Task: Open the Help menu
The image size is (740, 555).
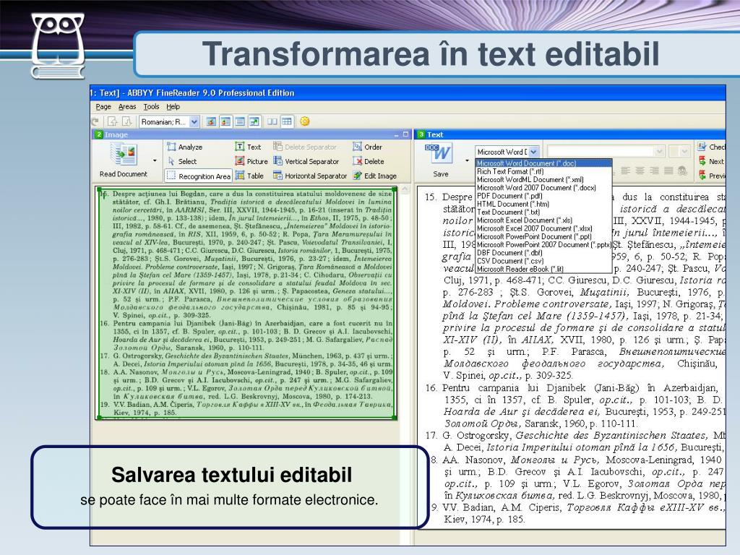Action: [x=173, y=107]
